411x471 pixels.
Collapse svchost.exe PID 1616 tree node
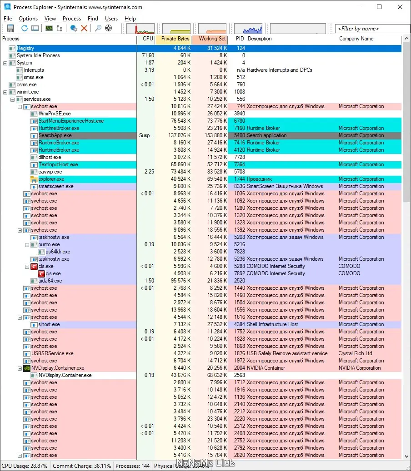coord(20,317)
